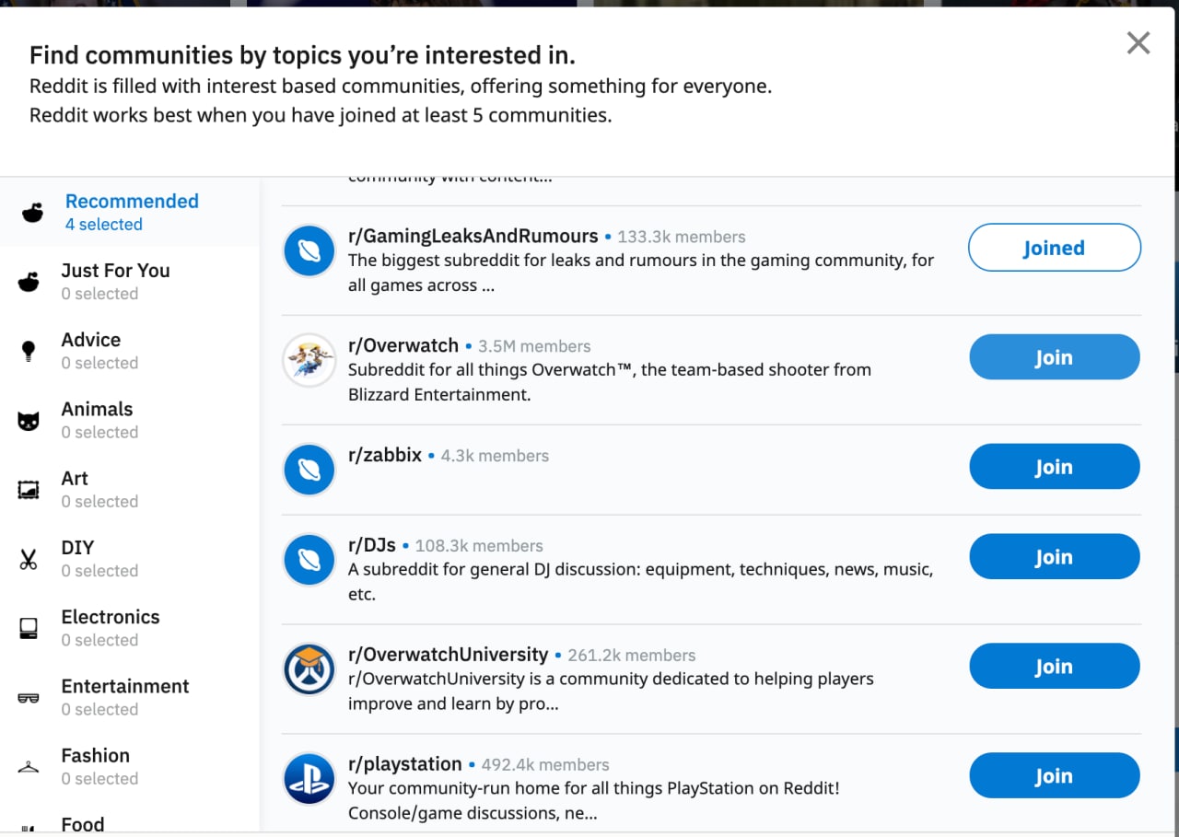Join the r/DJs community

click(x=1055, y=557)
